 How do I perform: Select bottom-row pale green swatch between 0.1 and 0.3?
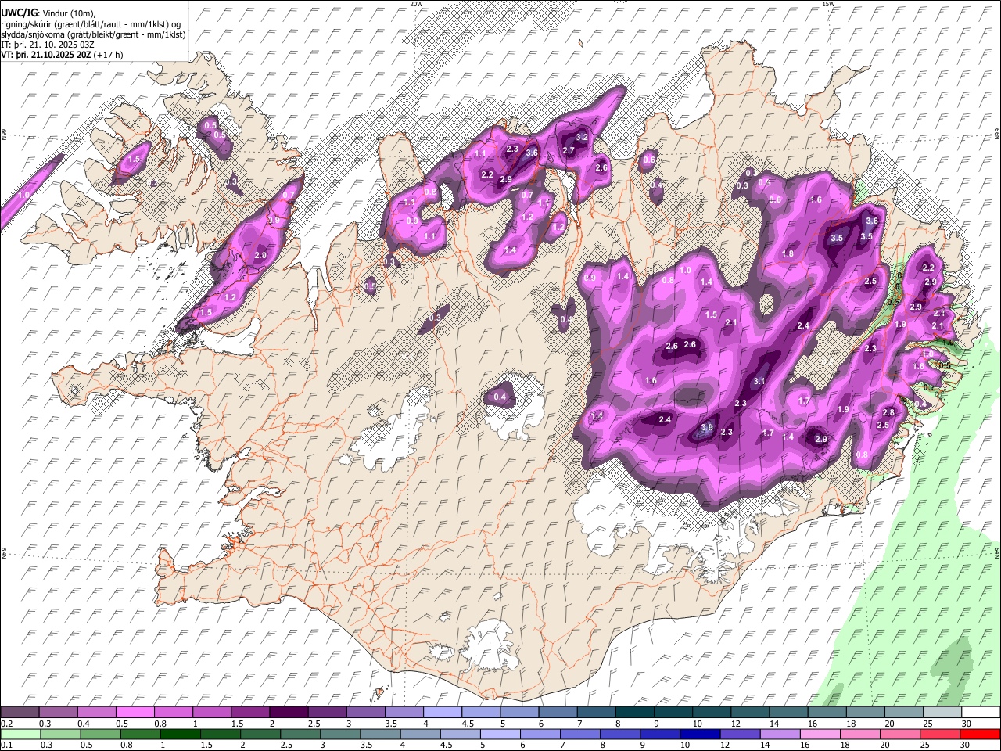point(20,734)
